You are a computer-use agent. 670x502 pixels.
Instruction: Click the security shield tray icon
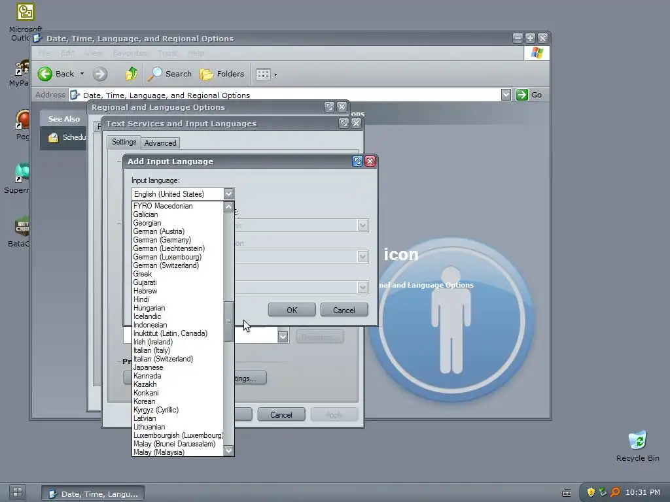click(x=591, y=492)
